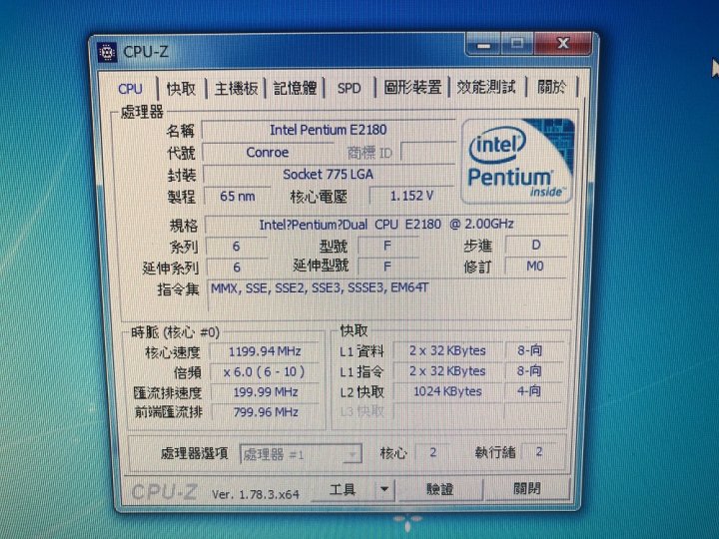Click the core speed 1199.94 MHz value
The height and width of the screenshot is (539, 719).
click(265, 351)
